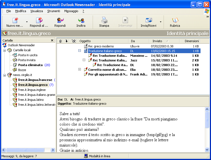Image resolution: width=211 pixels, height=160 pixels.
Task: Click Identità principale banner text
Action: coord(188,33)
